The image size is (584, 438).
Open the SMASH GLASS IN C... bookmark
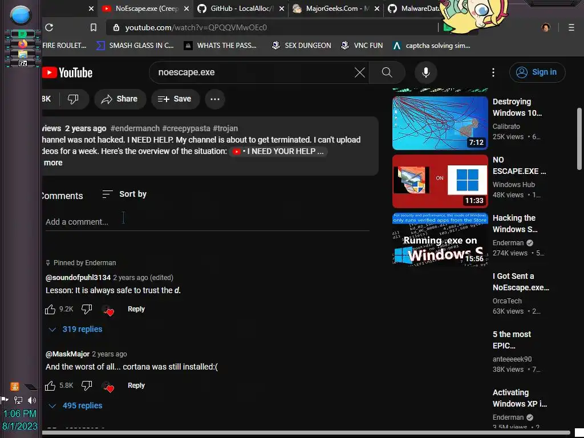point(135,46)
